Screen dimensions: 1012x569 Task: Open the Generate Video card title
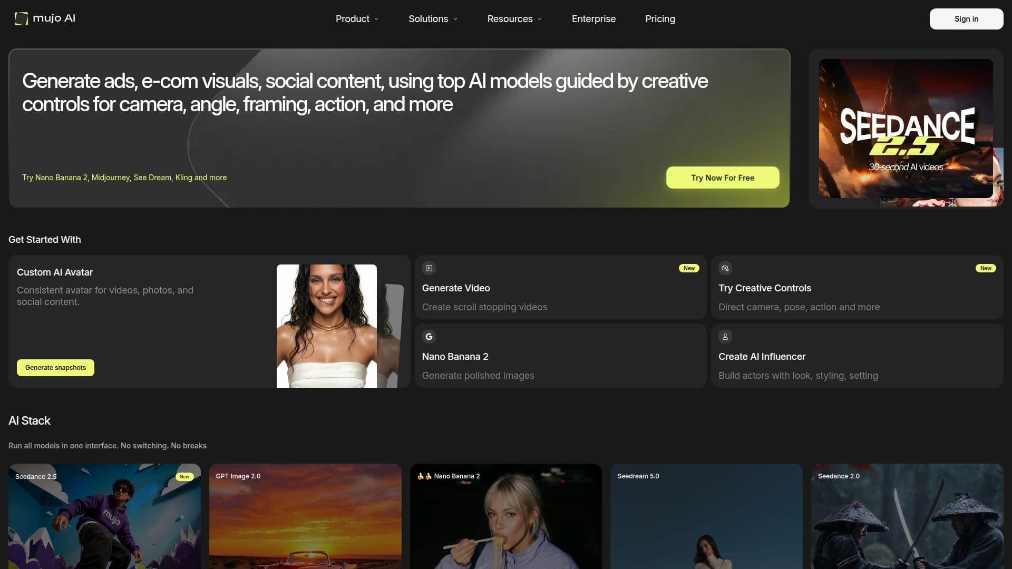pyautogui.click(x=456, y=288)
